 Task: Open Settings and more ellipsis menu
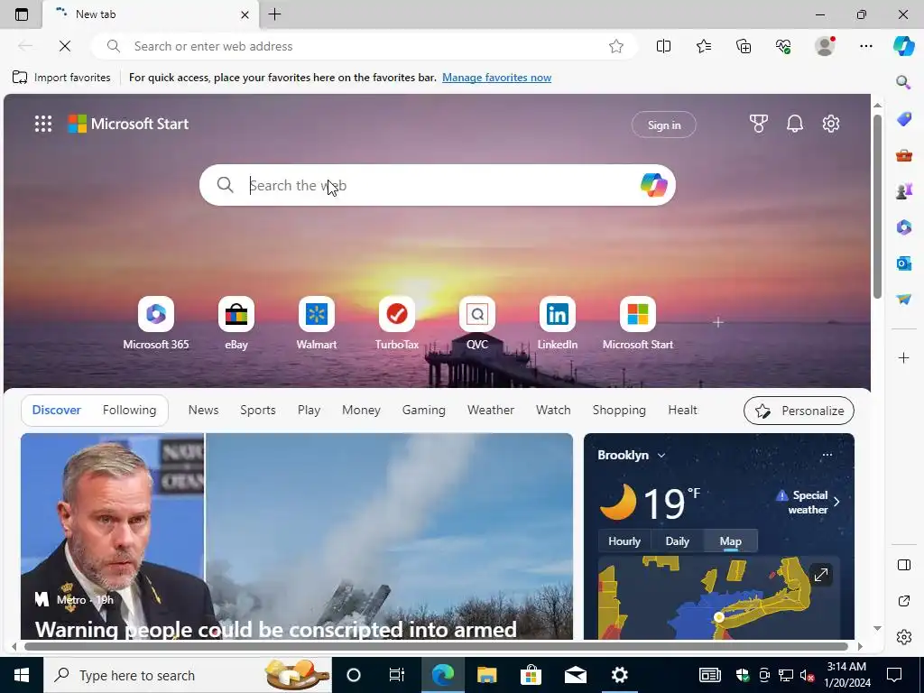point(865,46)
